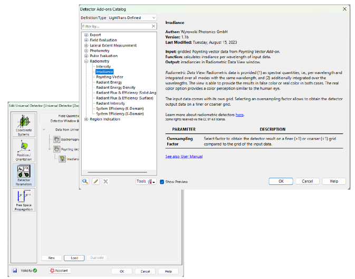Click the Load button
The width and height of the screenshot is (355, 279).
pos(74,258)
